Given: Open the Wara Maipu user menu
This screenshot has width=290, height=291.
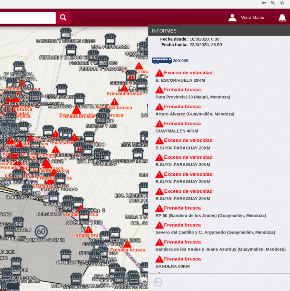Looking at the screenshot, I should (252, 18).
